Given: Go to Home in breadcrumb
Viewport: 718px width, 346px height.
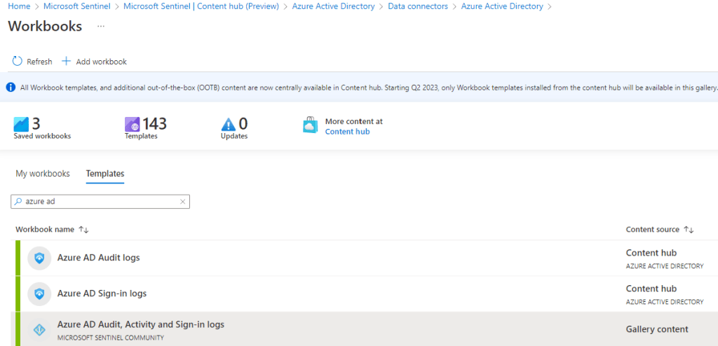Looking at the screenshot, I should click(19, 6).
